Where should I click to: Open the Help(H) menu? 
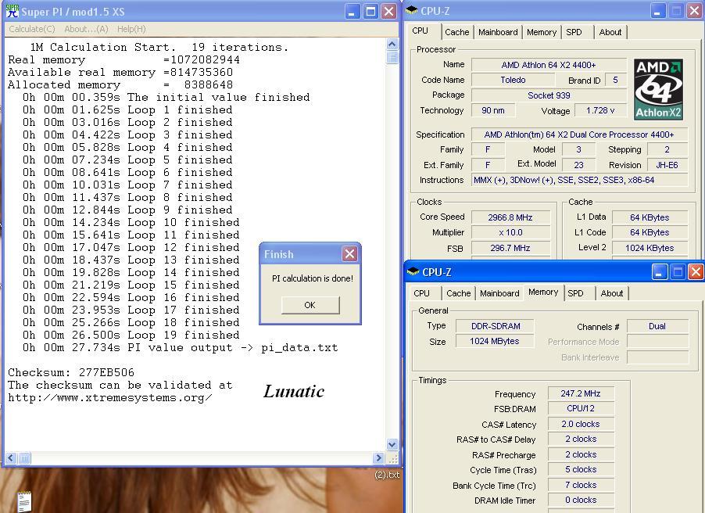pyautogui.click(x=131, y=29)
